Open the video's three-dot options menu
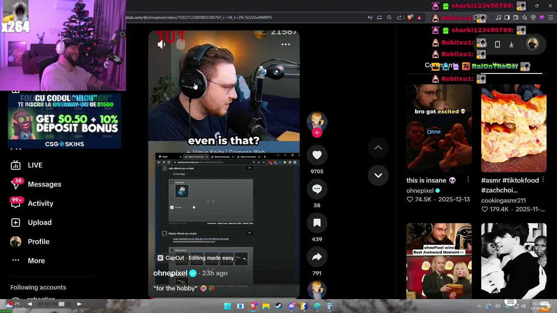Screen dimensions: 557x313 point(285,44)
